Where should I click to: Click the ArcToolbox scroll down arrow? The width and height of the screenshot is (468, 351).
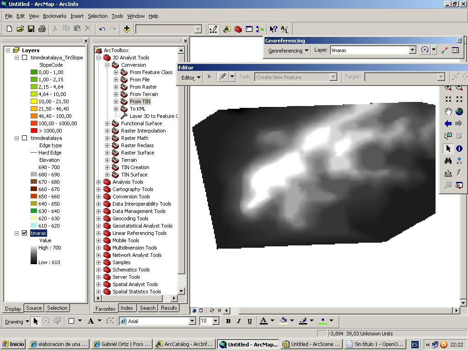click(x=181, y=291)
